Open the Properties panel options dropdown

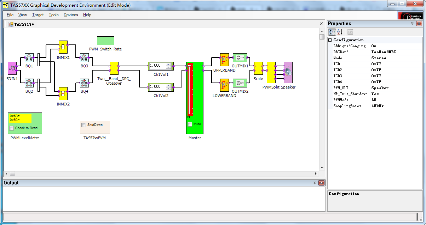pos(412,24)
